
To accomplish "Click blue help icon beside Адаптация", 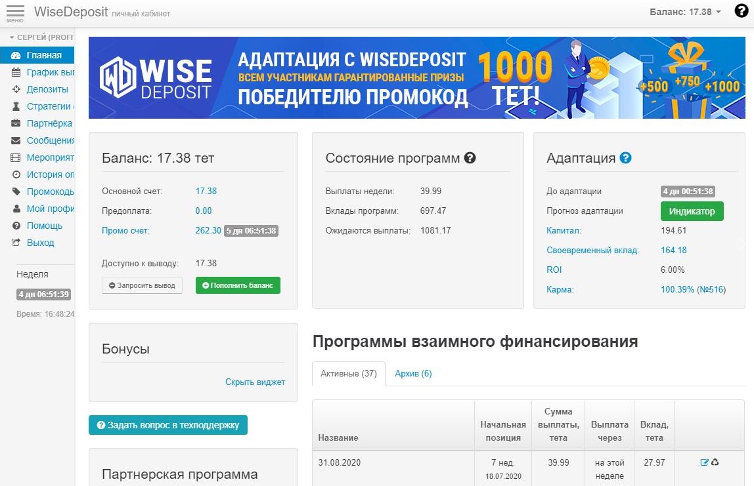I will [625, 158].
